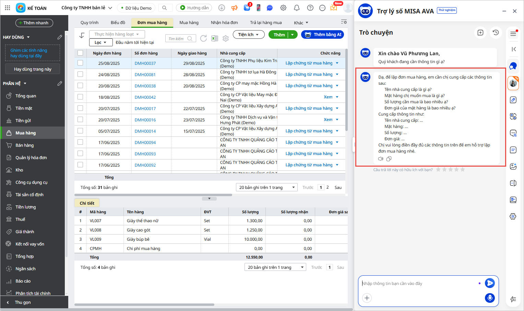524x311 pixels.
Task: Rate the answer with the fifth star
Action: point(463,169)
